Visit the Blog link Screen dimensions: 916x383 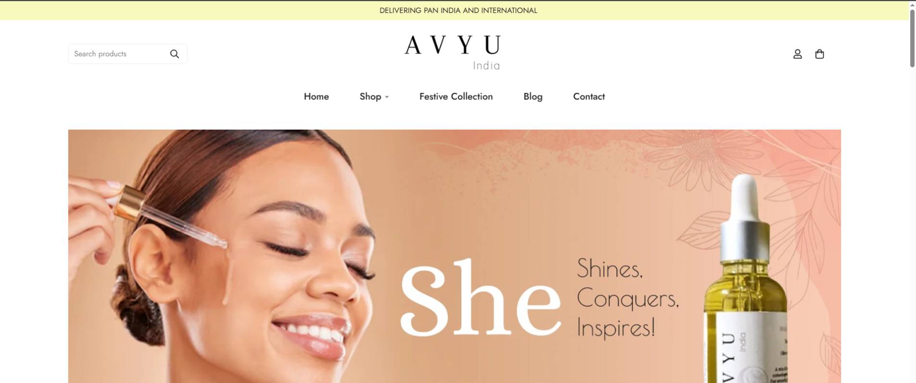coord(533,96)
